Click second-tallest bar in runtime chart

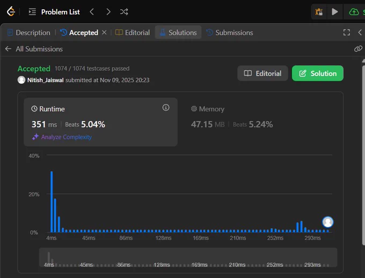pos(55,215)
